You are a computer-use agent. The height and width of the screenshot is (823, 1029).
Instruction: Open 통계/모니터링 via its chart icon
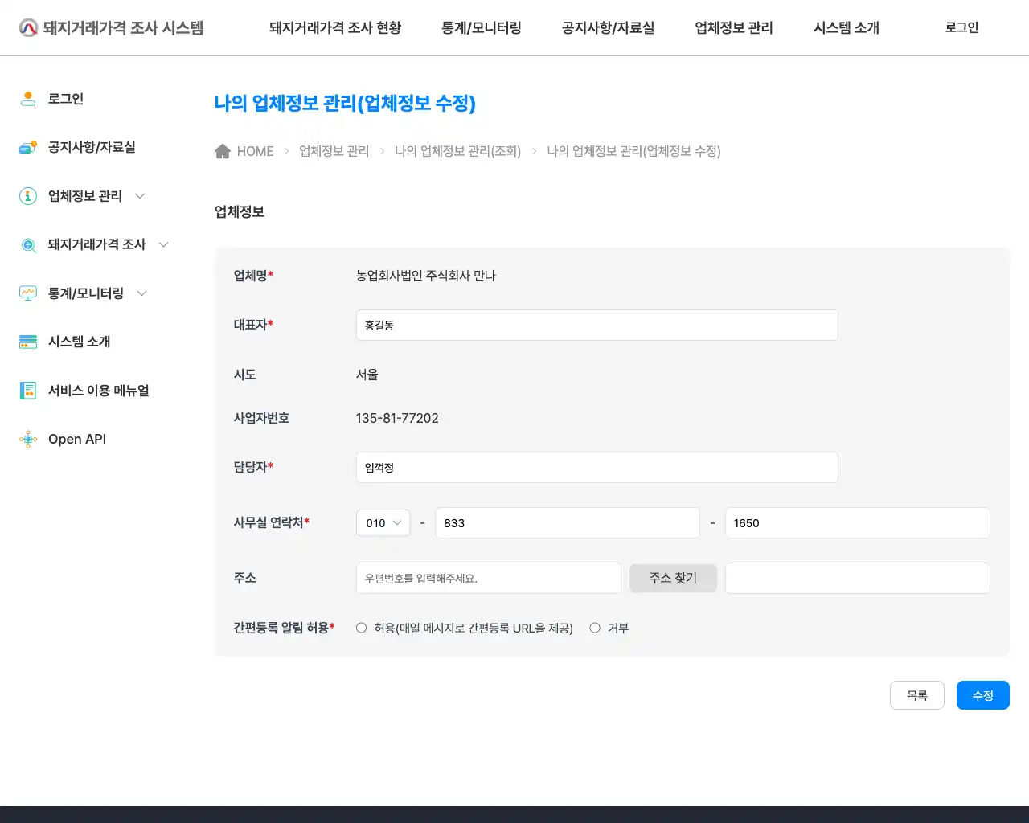pyautogui.click(x=28, y=293)
